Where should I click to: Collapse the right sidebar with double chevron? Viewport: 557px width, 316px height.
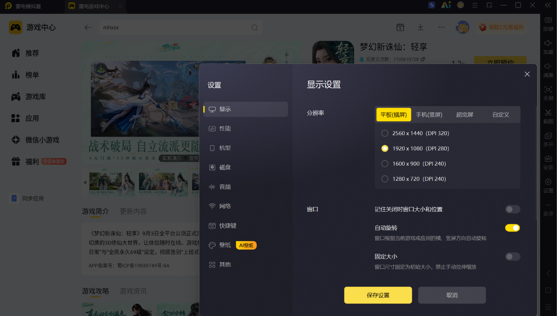548,5
